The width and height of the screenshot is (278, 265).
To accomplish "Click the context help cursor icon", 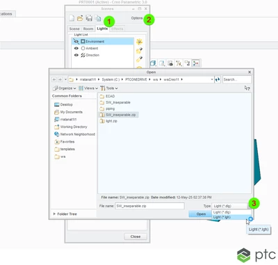I will pos(247,88).
